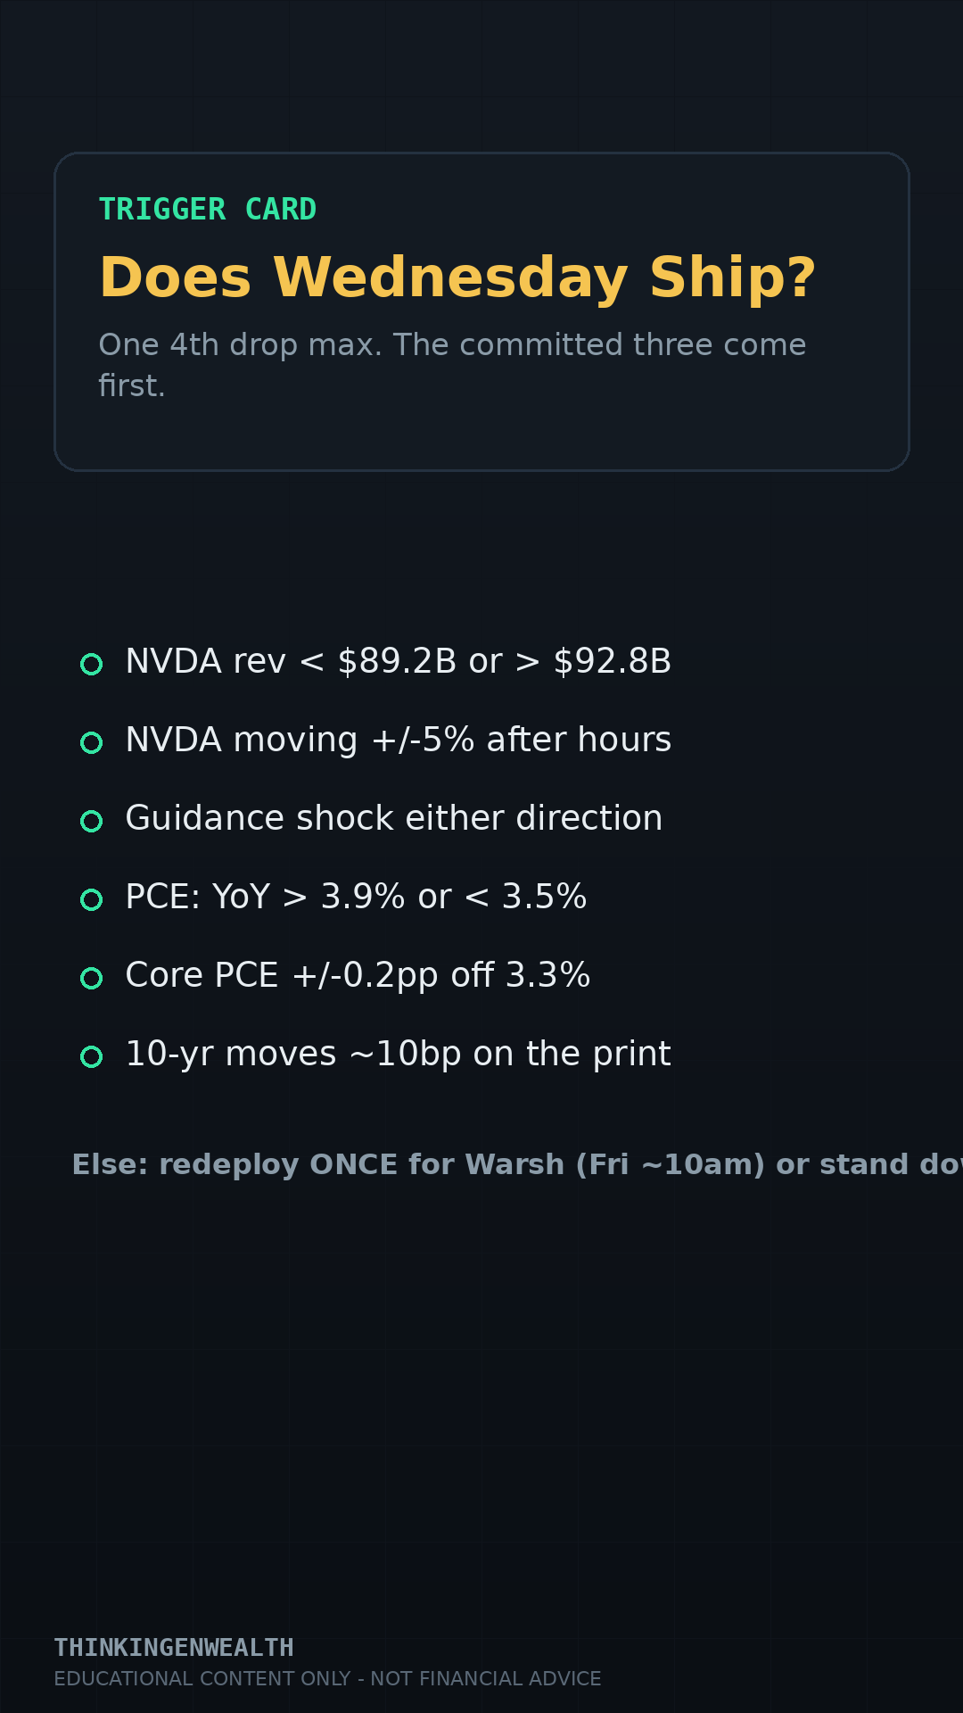
Task: Click the bullet next to Guidance shock
Action: 91,821
